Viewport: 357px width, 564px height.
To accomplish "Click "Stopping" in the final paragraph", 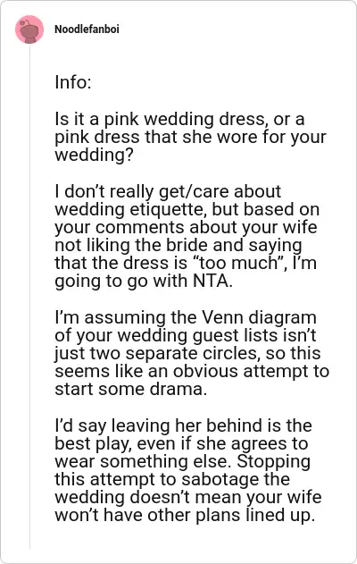I will 274,461.
